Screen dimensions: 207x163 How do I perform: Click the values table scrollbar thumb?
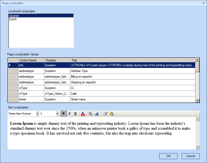197,67
